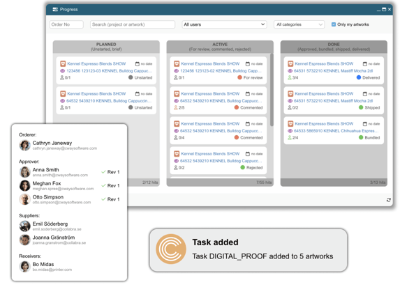This screenshot has width=400, height=287.
Task: Click project icon on the Rejected card
Action: click(177, 154)
